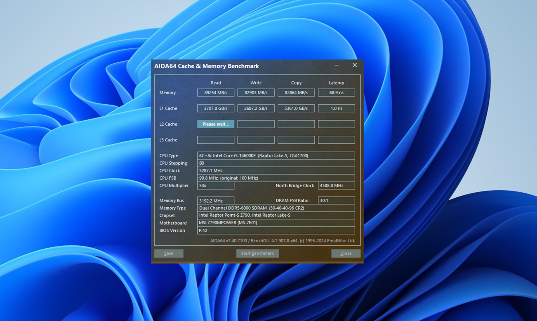Click the CPU Clock 5287.1 MHz field
Viewport: 537px width, 321px height.
(276, 171)
